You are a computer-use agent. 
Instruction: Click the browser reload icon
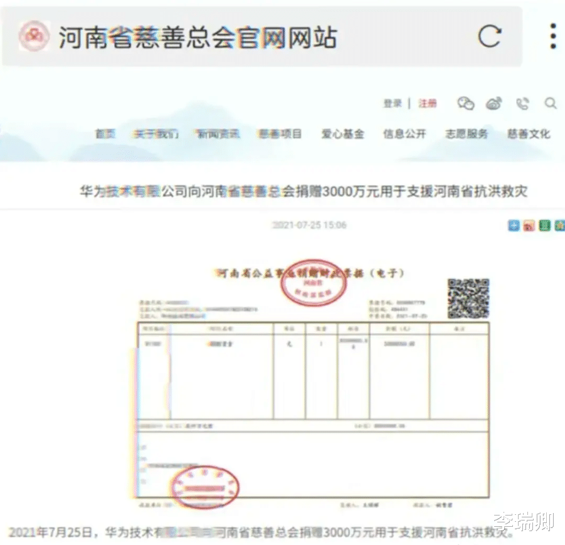point(489,36)
